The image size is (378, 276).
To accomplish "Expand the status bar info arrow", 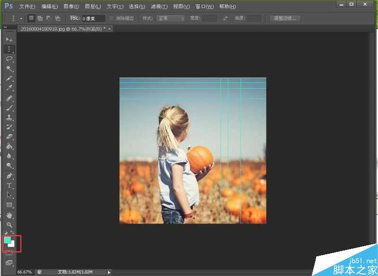I will [x=109, y=272].
